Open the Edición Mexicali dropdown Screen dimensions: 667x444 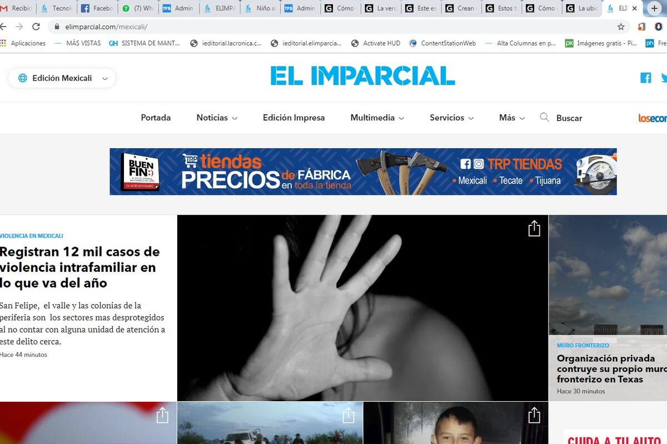click(x=62, y=78)
